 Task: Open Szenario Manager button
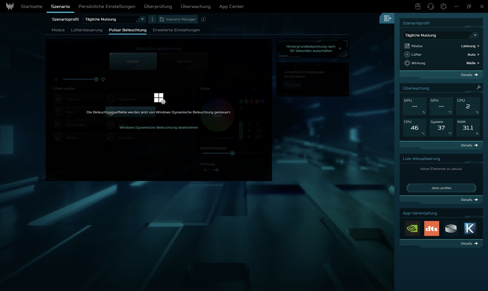[x=178, y=19]
